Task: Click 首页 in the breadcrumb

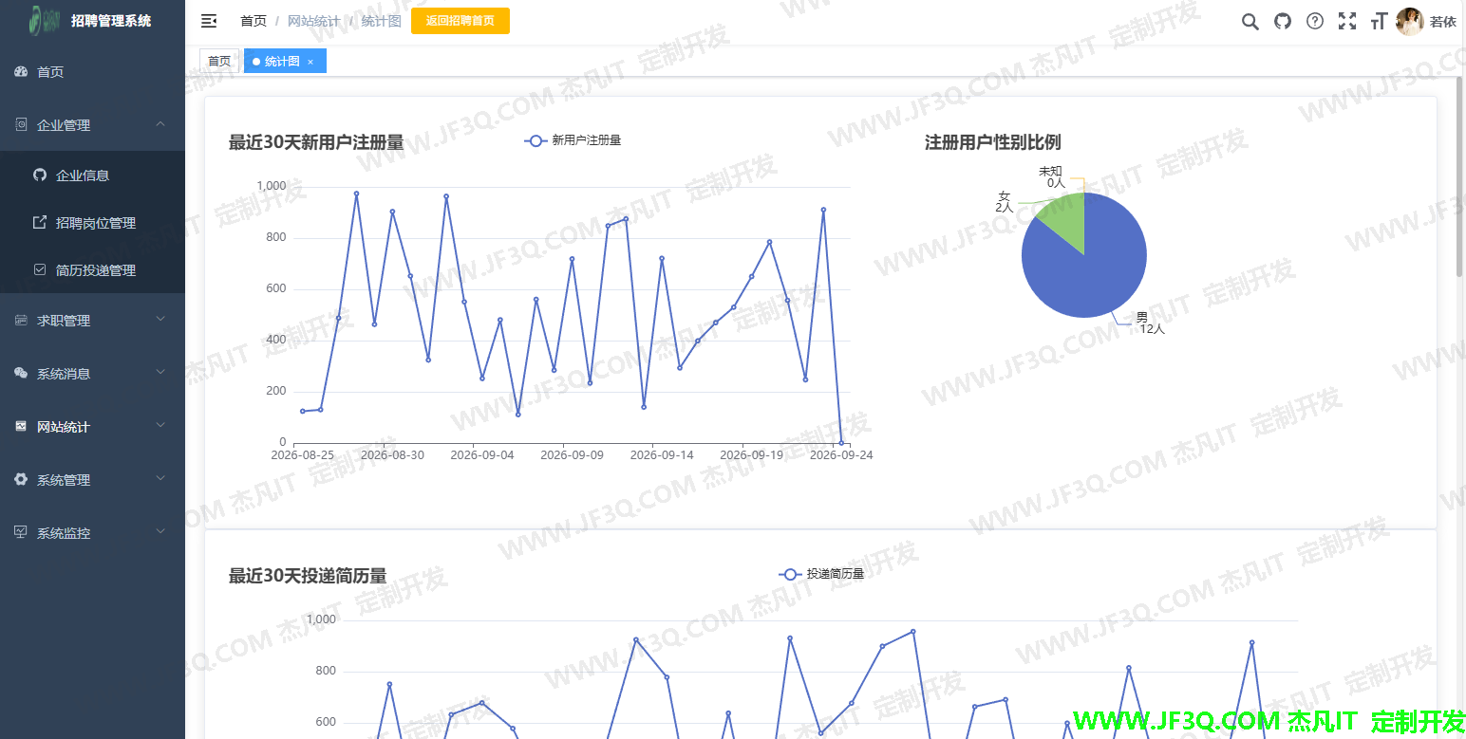Action: pos(254,21)
